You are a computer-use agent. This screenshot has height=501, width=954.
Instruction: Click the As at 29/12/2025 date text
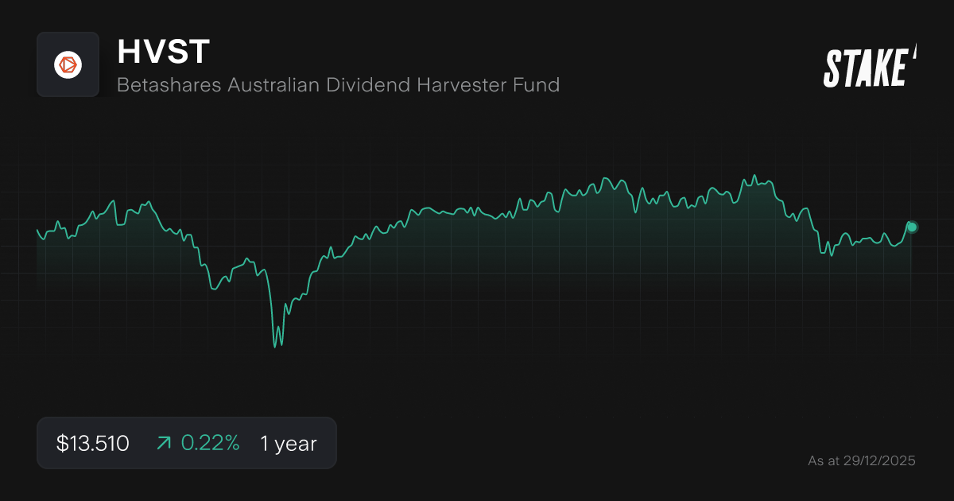point(862,460)
